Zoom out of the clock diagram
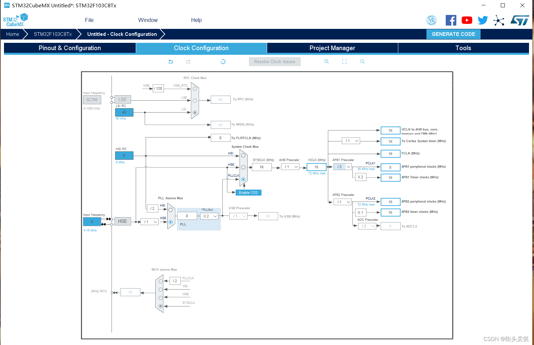Screen dimensions: 534x345 click(x=362, y=61)
